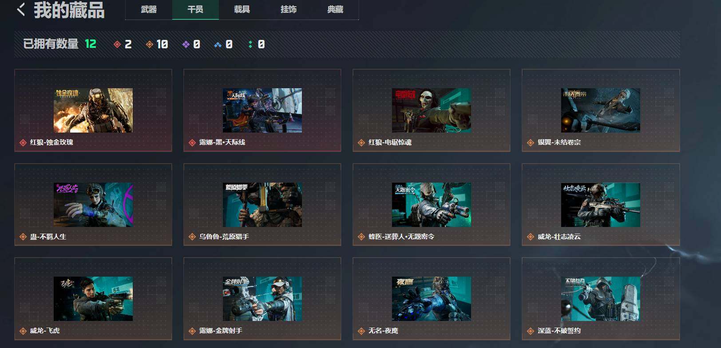Click the name text 深蓝-不破誓约
This screenshot has width=721, height=348.
click(x=559, y=331)
